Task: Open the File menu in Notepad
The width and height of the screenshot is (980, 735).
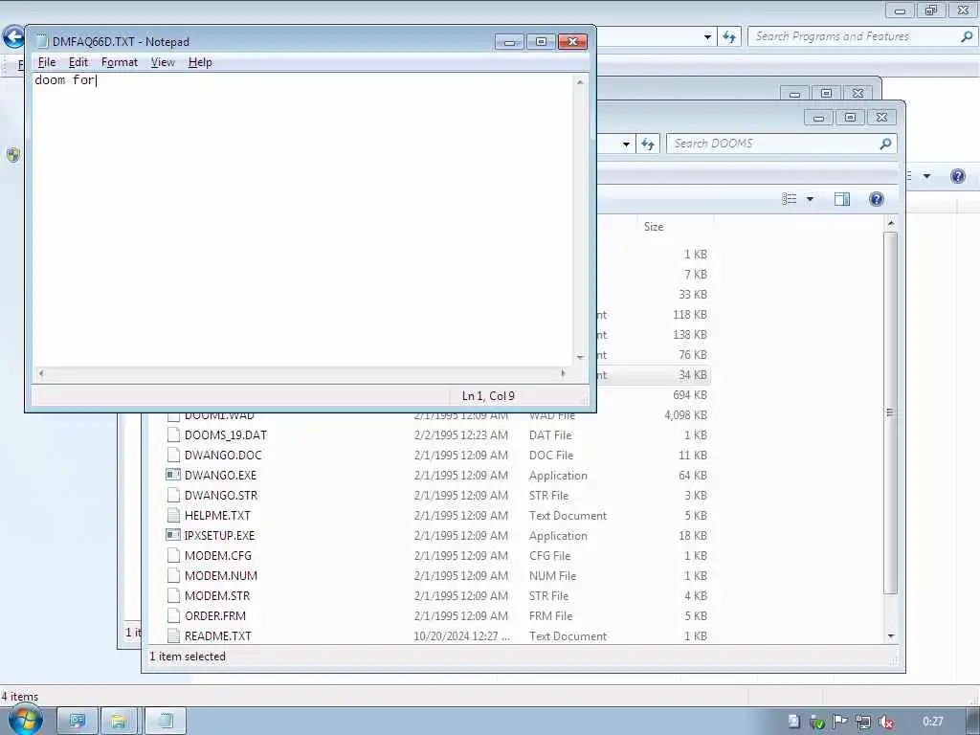Action: (x=47, y=62)
